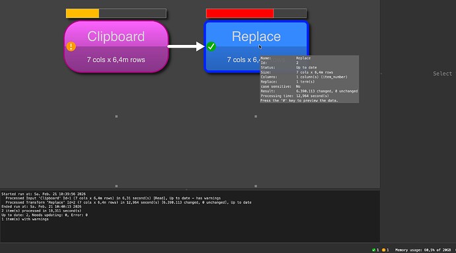Click the 'Ended run at' log line

coord(41,207)
